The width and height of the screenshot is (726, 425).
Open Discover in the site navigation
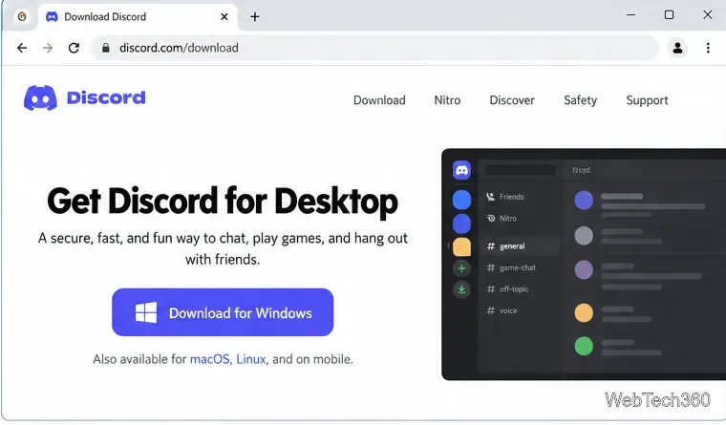512,100
